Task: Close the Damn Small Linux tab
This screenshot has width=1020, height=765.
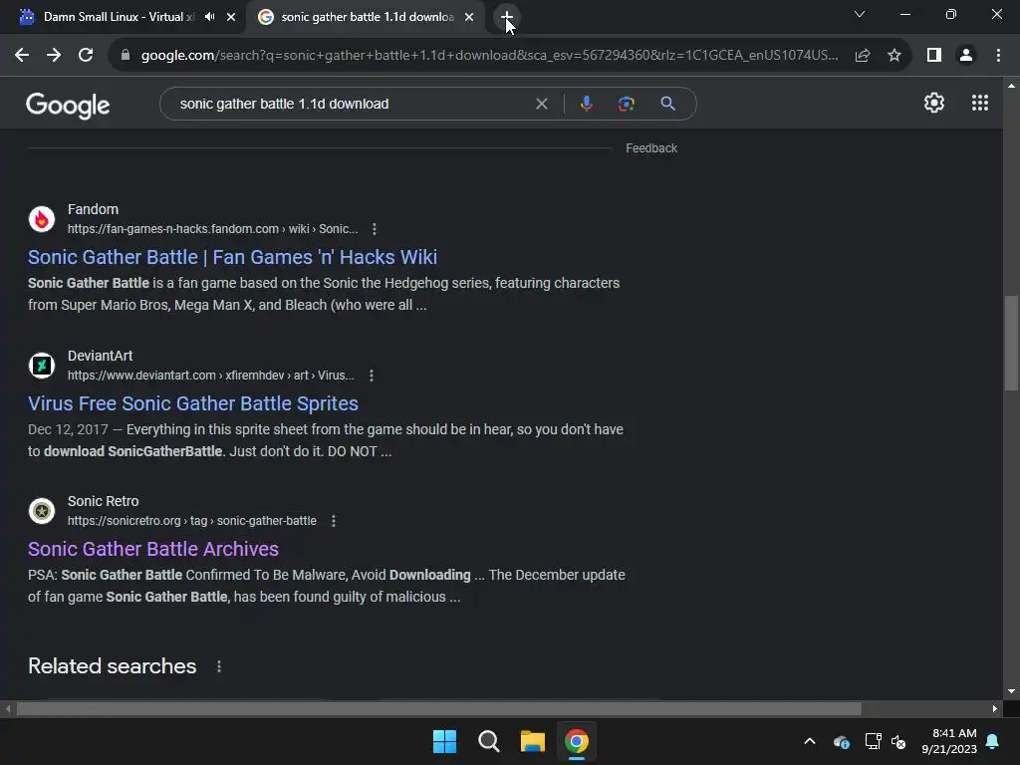Action: point(231,17)
